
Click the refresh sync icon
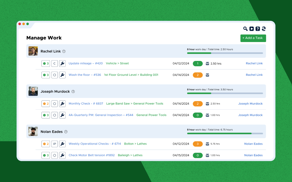point(264,29)
